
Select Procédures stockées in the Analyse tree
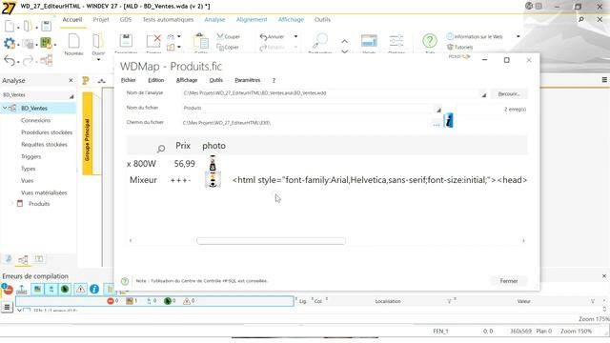click(x=47, y=132)
